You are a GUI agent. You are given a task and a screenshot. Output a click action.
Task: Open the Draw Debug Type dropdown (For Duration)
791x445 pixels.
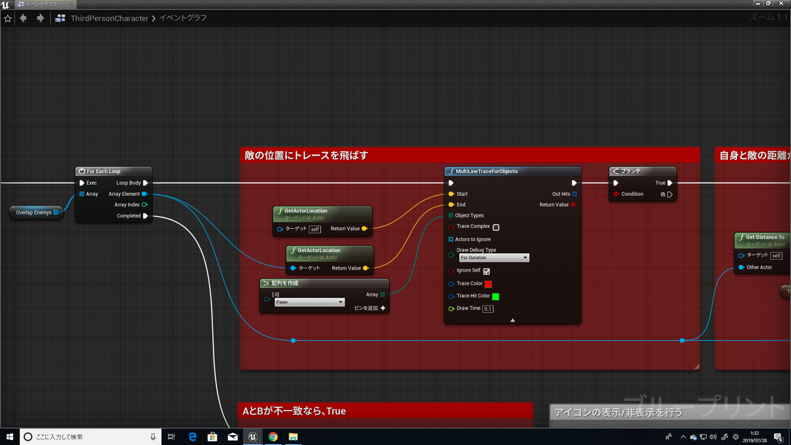tap(494, 258)
